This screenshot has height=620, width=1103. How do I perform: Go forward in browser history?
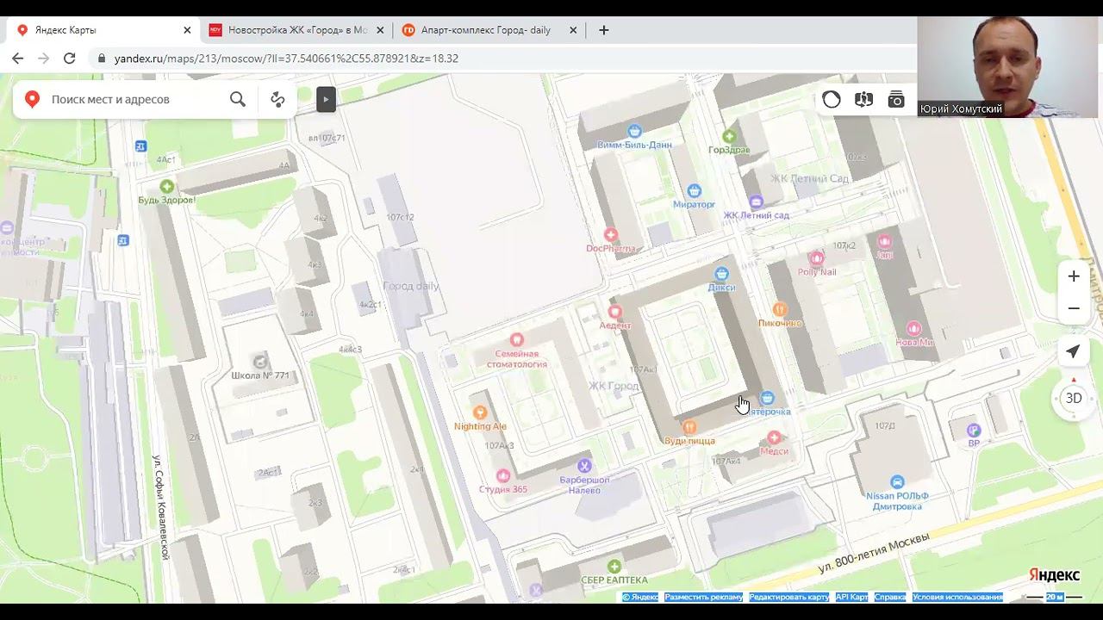(44, 59)
